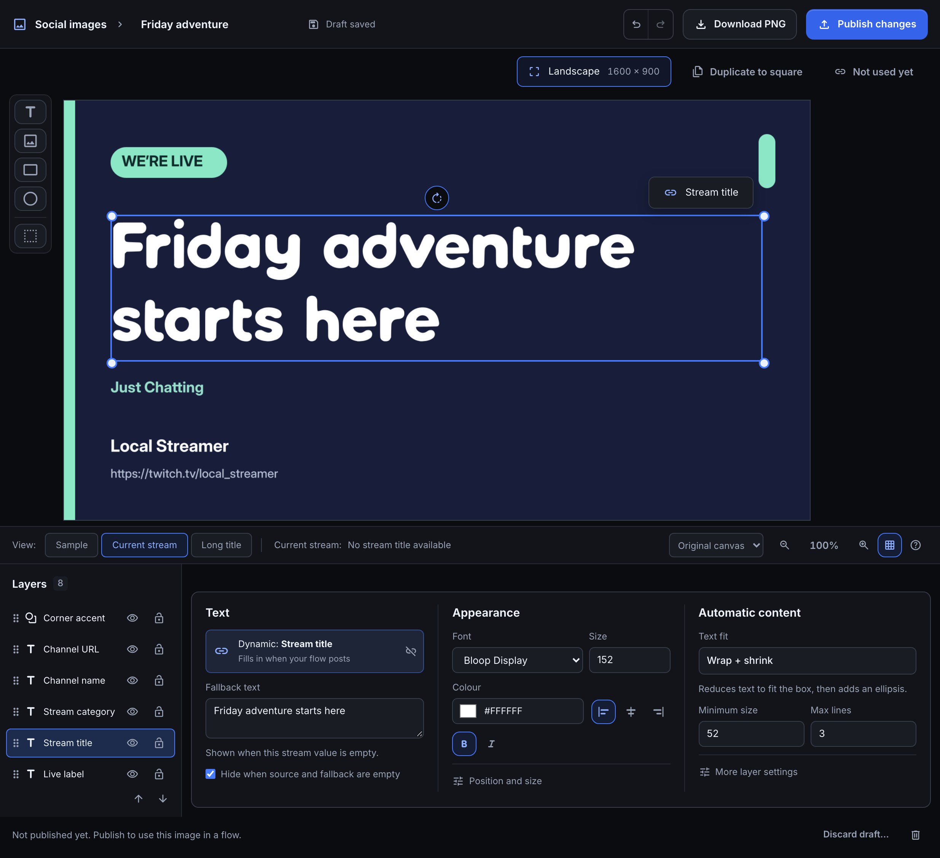Zoom out the canvas
The width and height of the screenshot is (940, 858).
(784, 545)
